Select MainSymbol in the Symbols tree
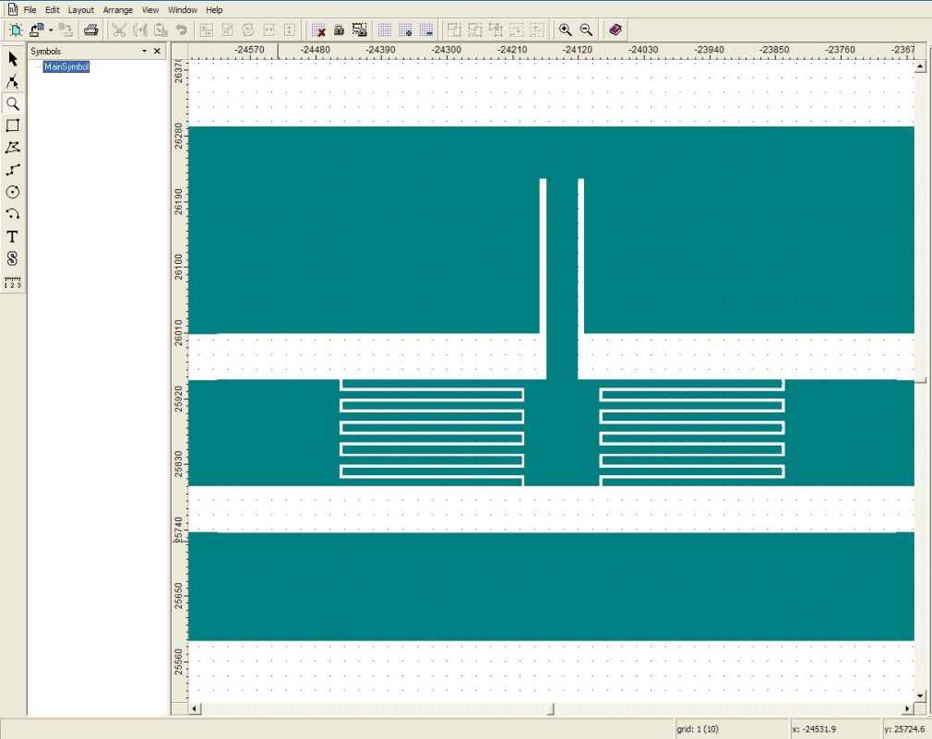The height and width of the screenshot is (739, 932). (x=66, y=66)
